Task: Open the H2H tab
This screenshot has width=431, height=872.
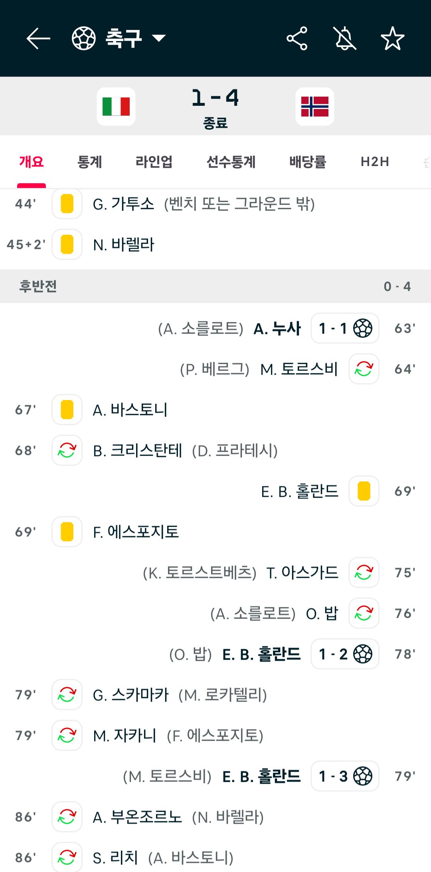Action: pos(375,162)
